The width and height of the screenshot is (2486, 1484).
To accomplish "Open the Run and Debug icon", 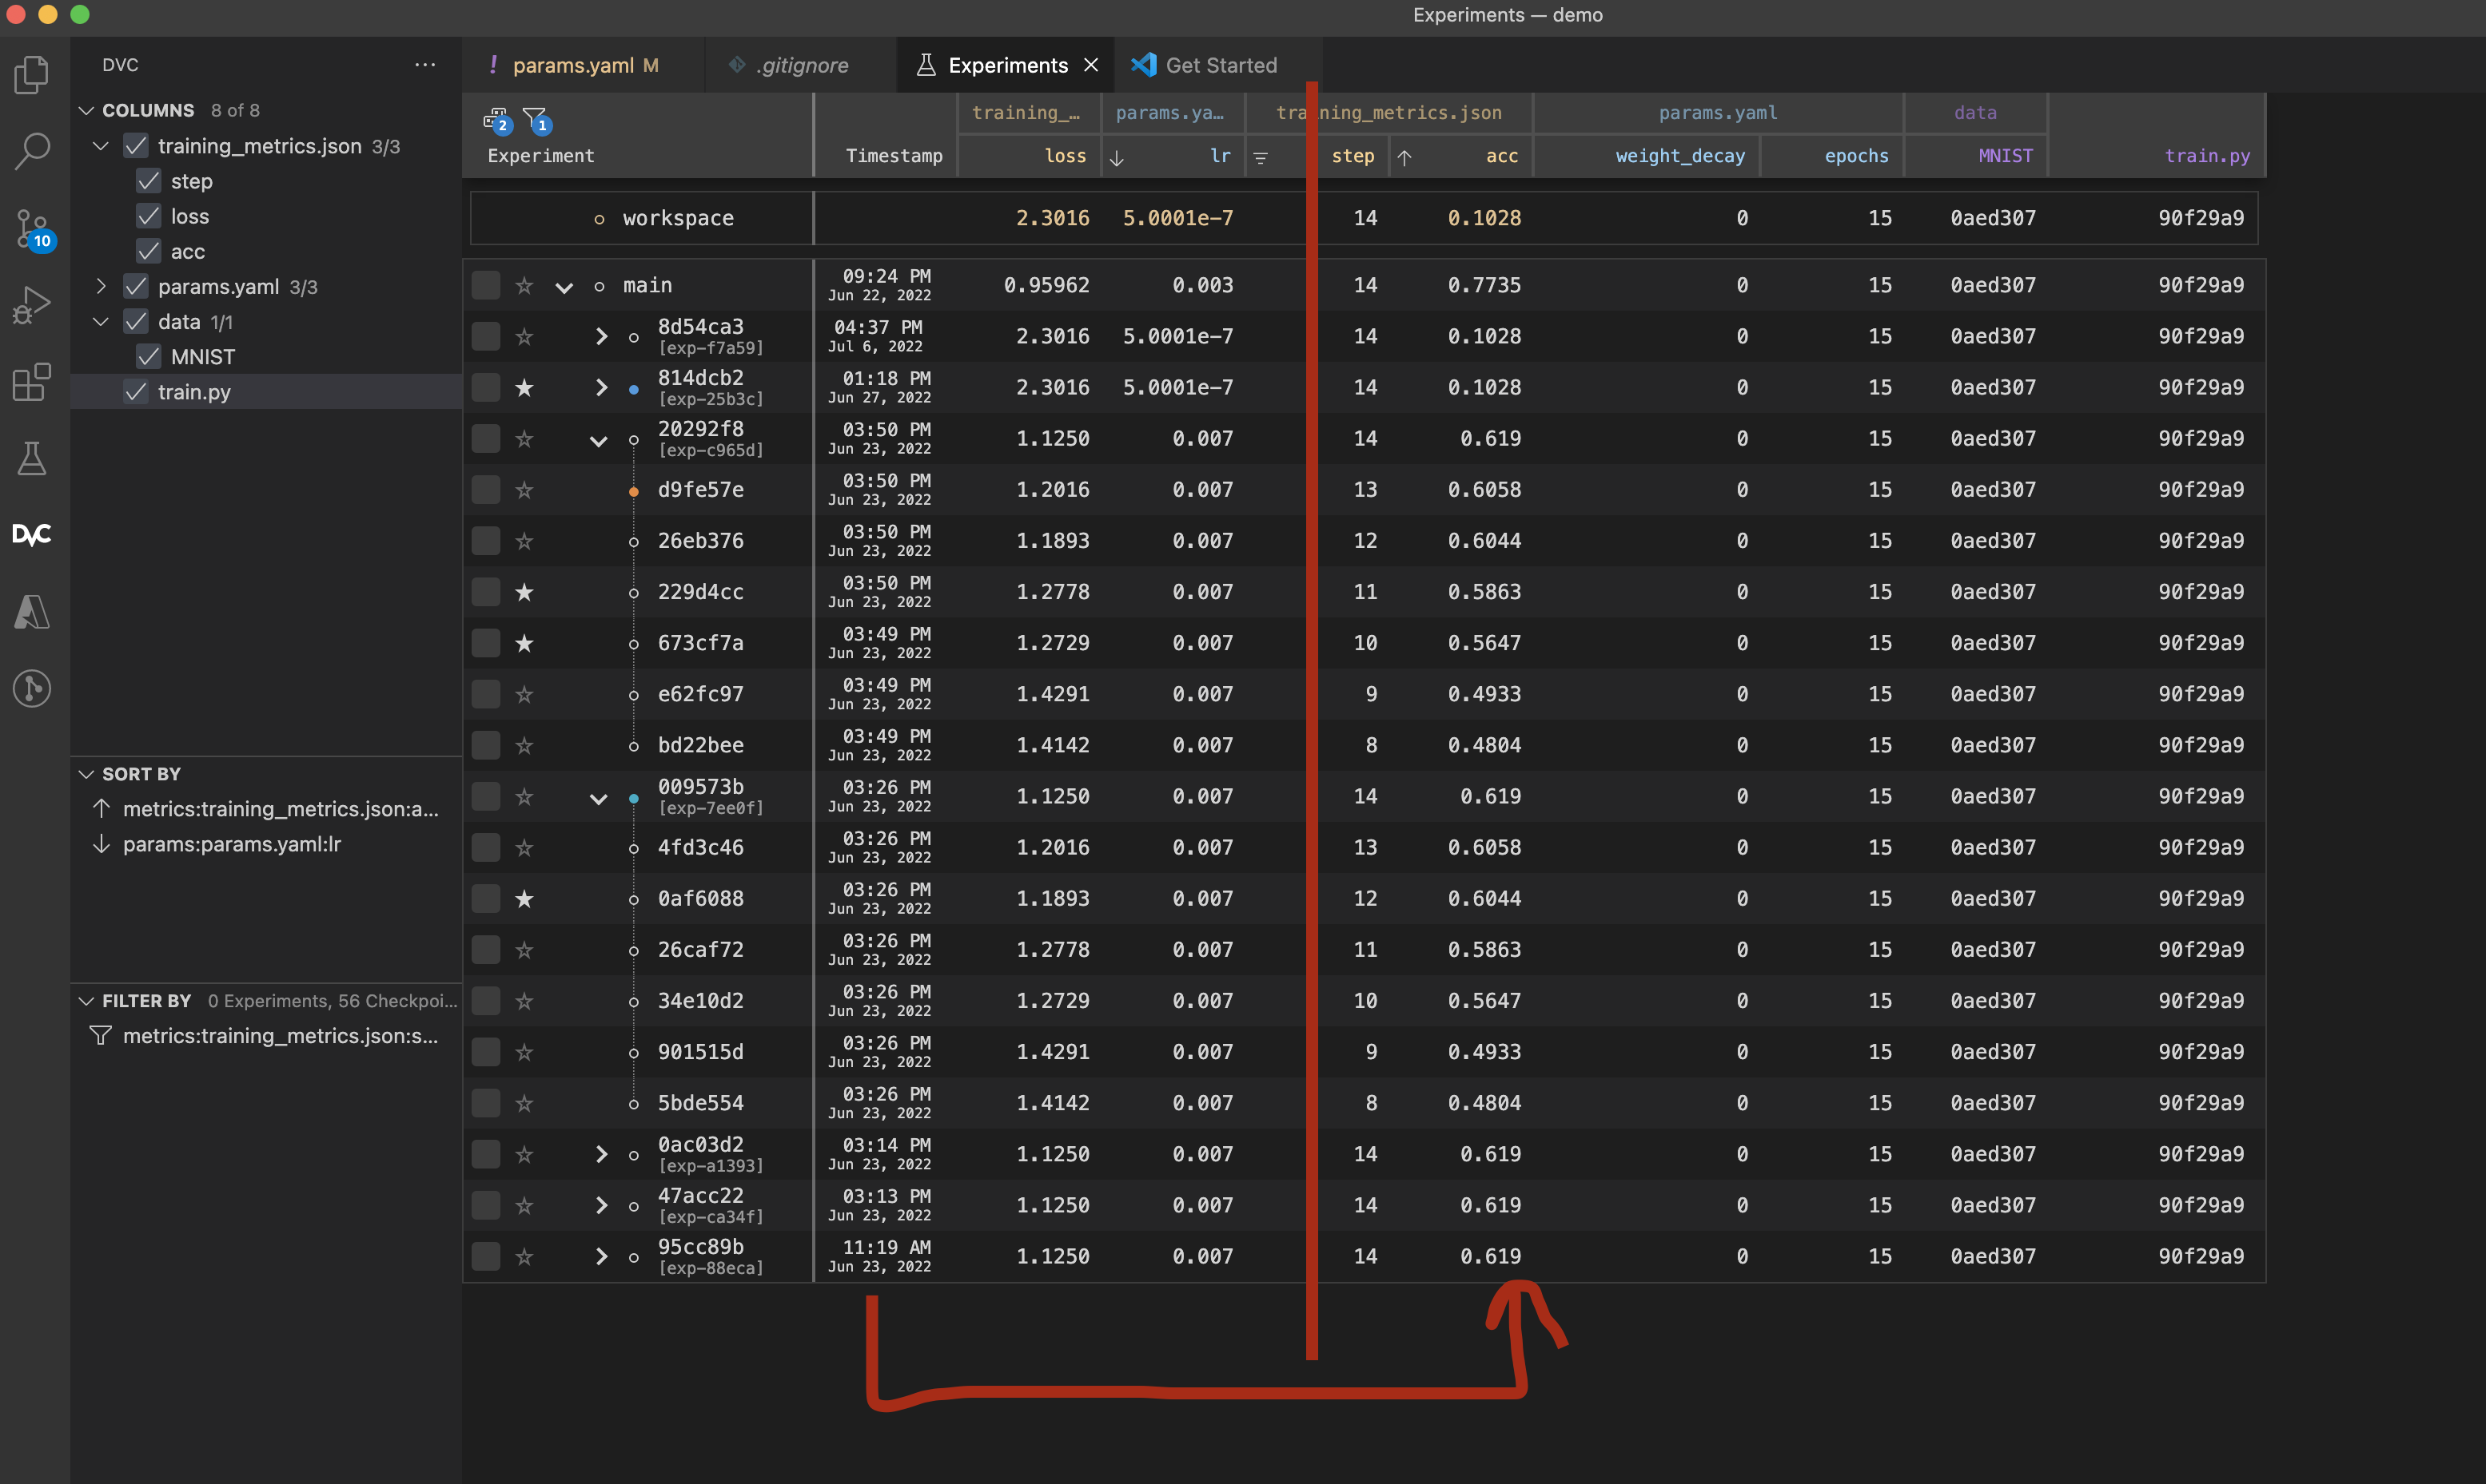I will 32,305.
